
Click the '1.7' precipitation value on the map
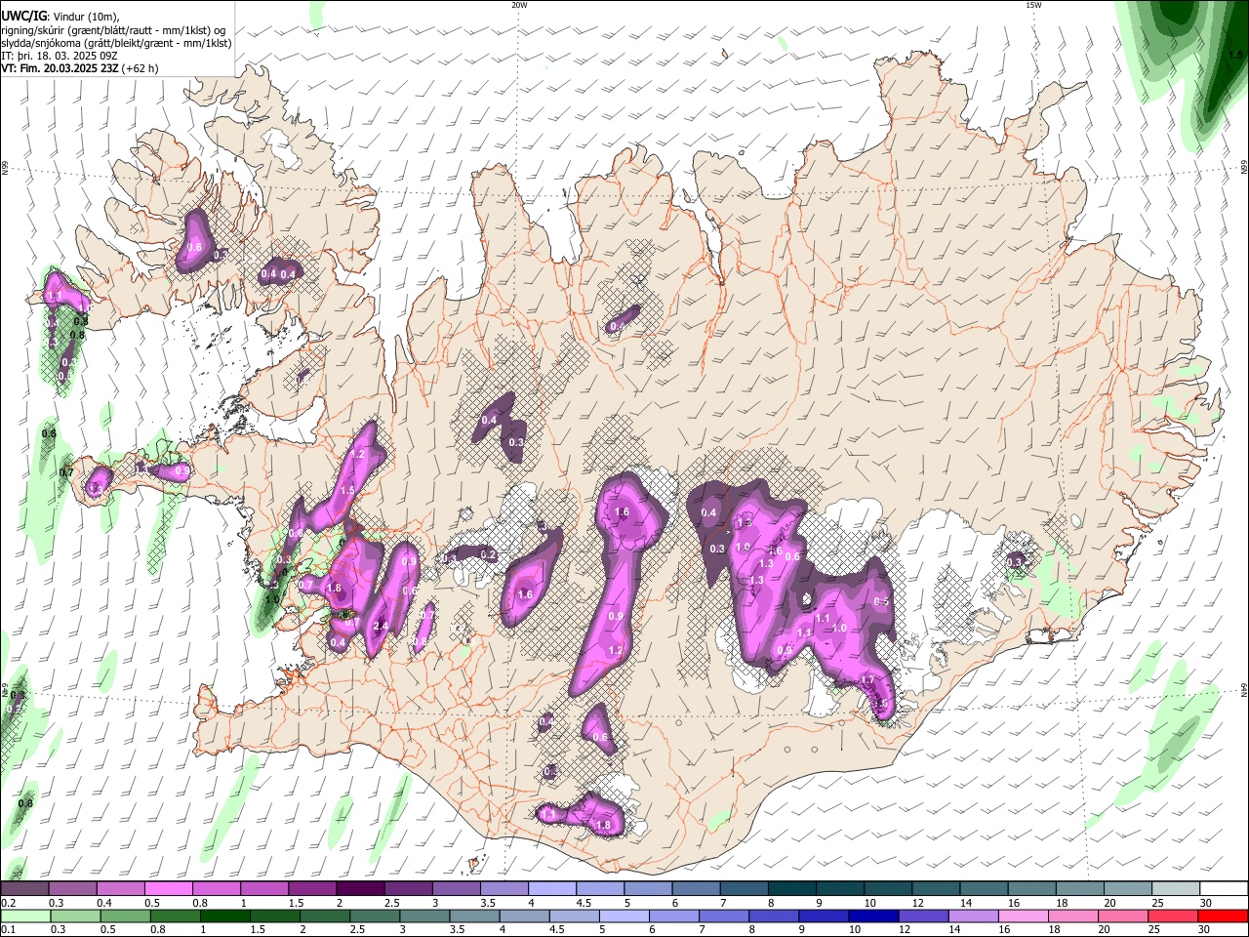(x=868, y=680)
